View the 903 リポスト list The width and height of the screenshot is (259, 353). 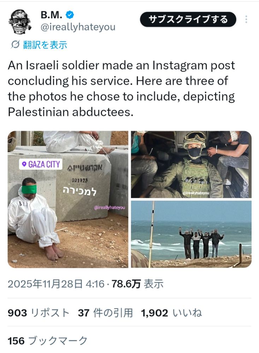coord(39,313)
